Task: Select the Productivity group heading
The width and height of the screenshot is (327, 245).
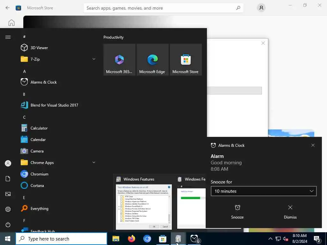Action: [113, 37]
